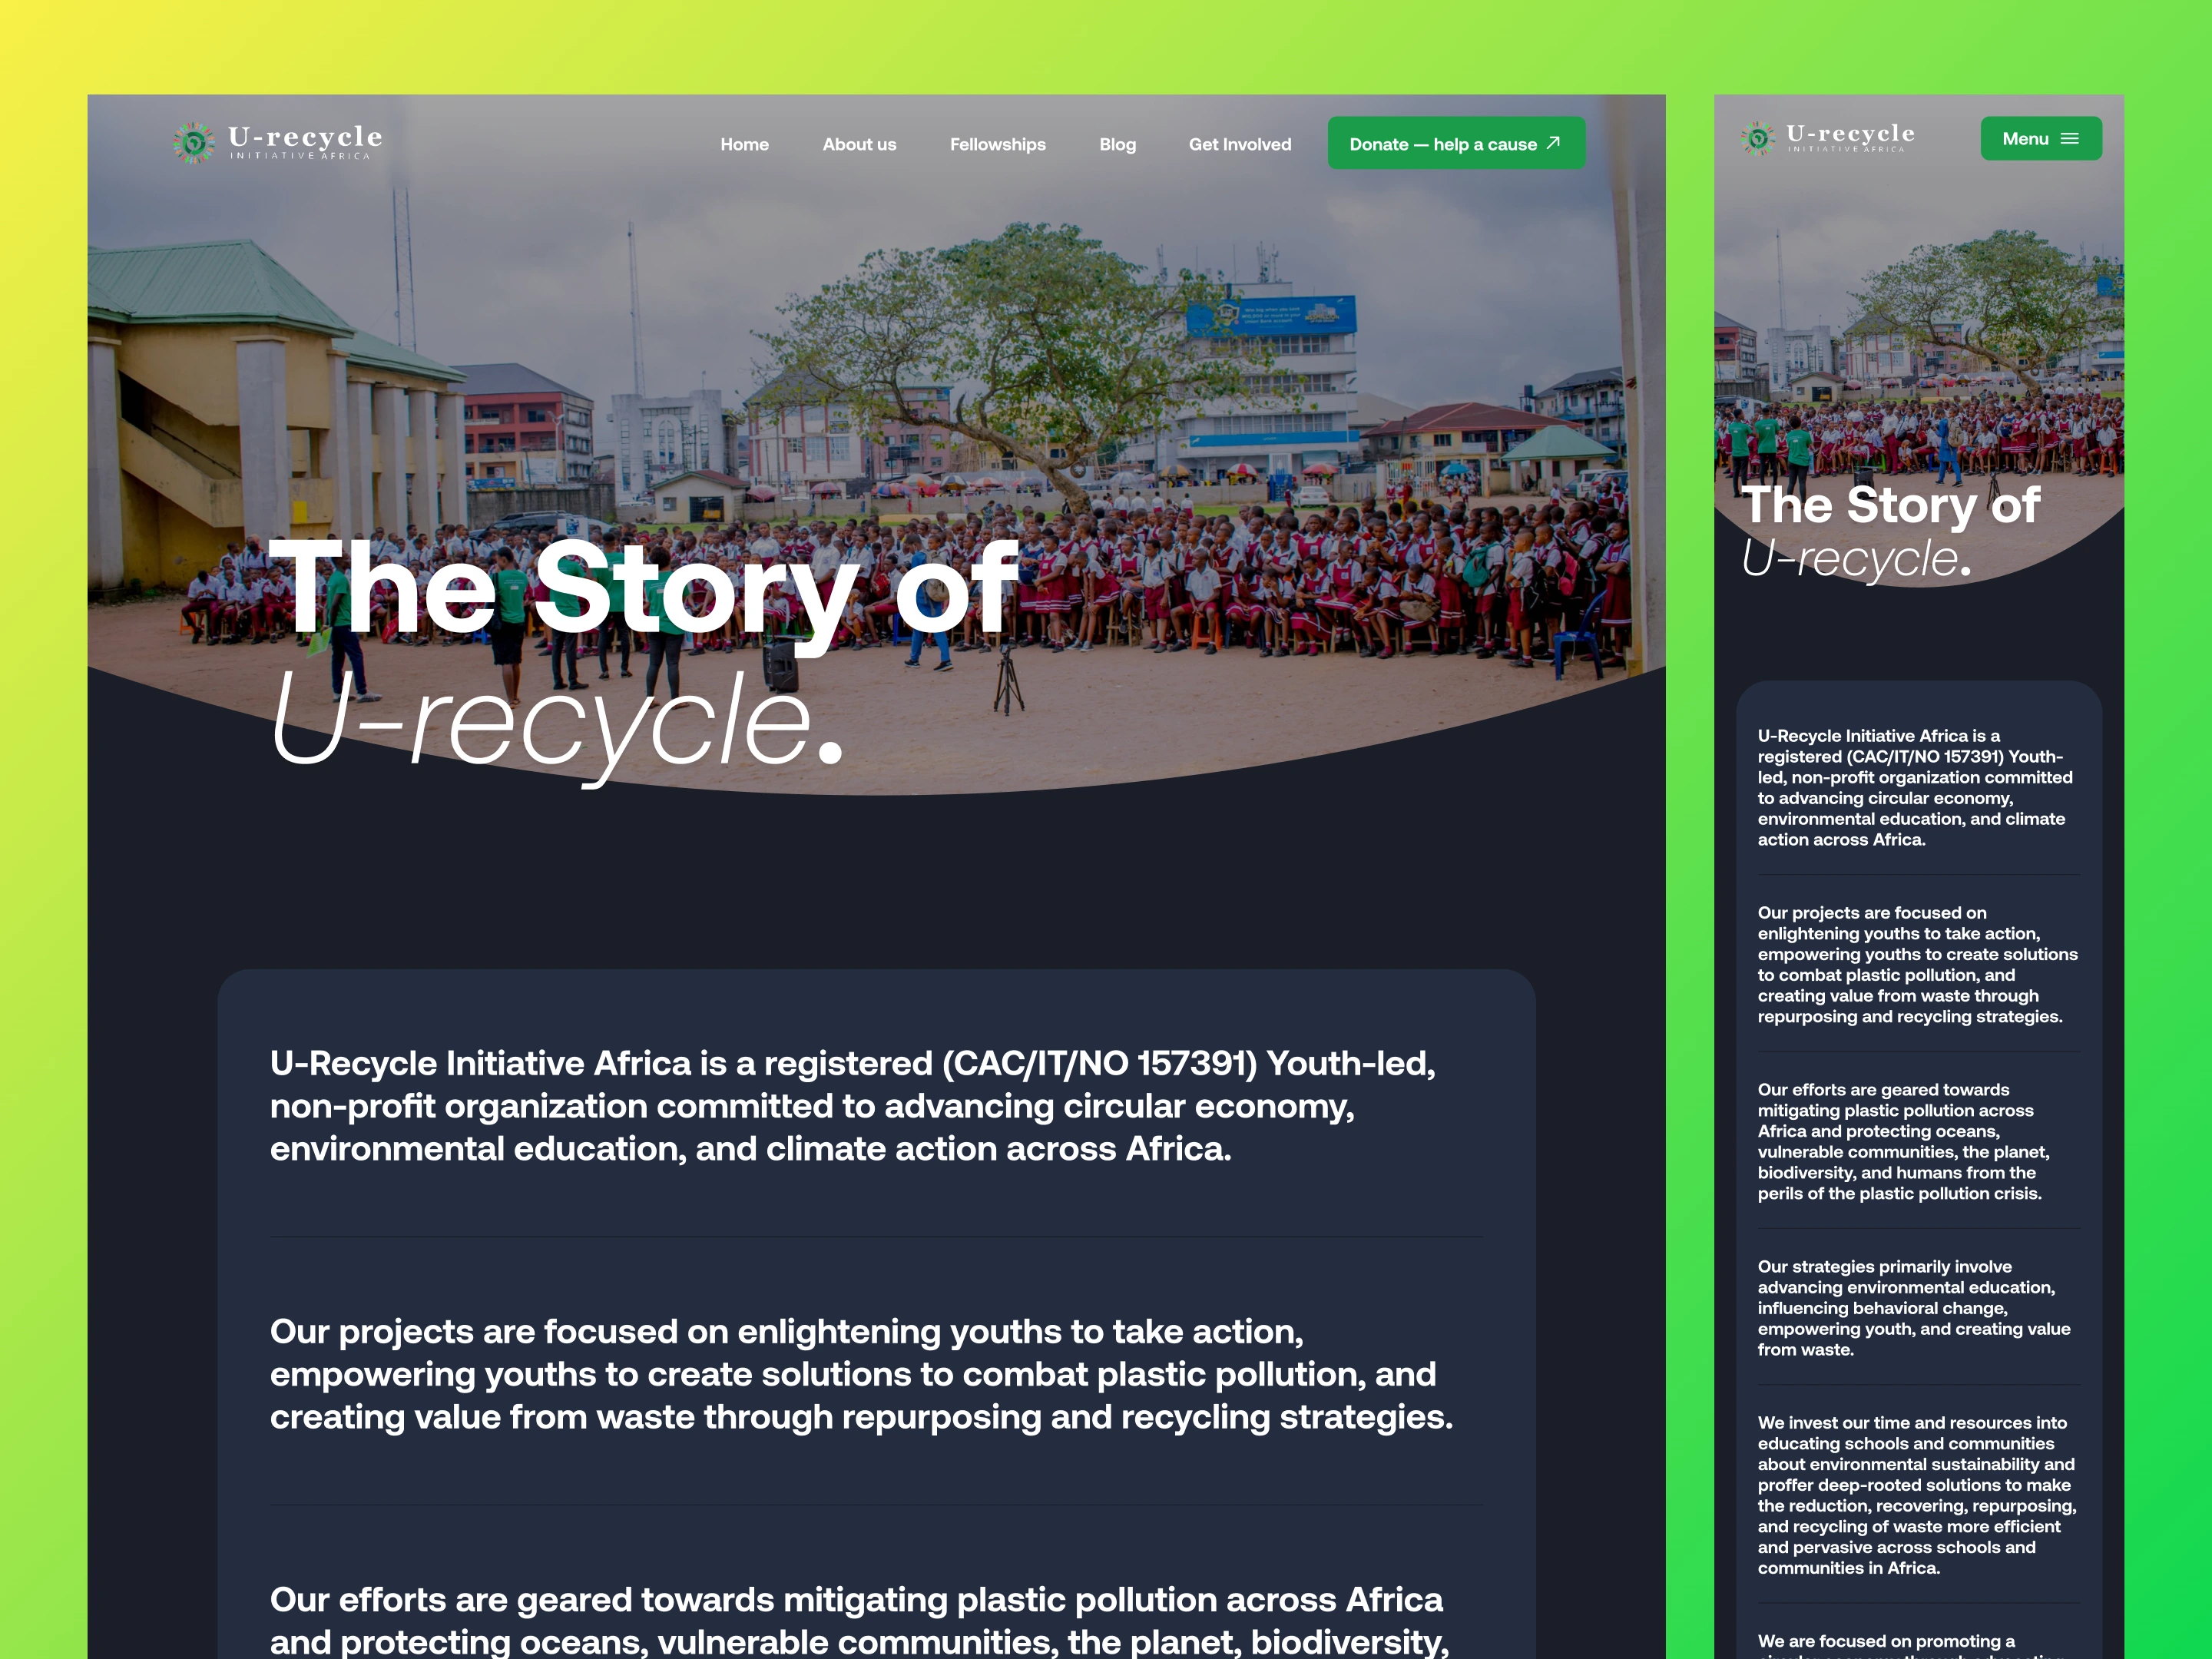This screenshot has height=1659, width=2212.
Task: Click the Donate — help a cause button
Action: (1456, 143)
